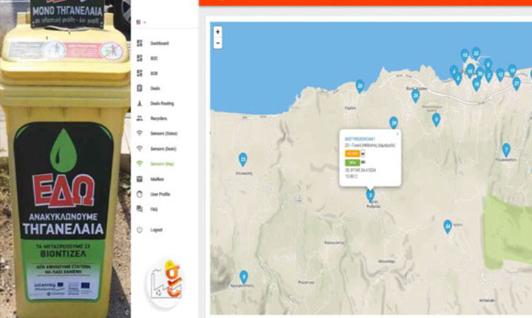Image resolution: width=532 pixels, height=318 pixels.
Task: Open the Dashboard grid icon in sidebar
Action: [x=140, y=43]
